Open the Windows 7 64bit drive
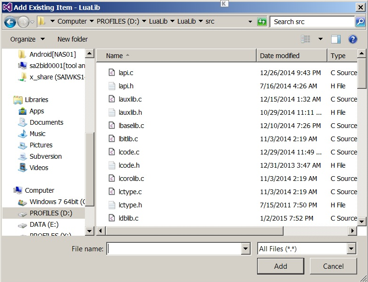The image size is (368, 282). pos(51,202)
